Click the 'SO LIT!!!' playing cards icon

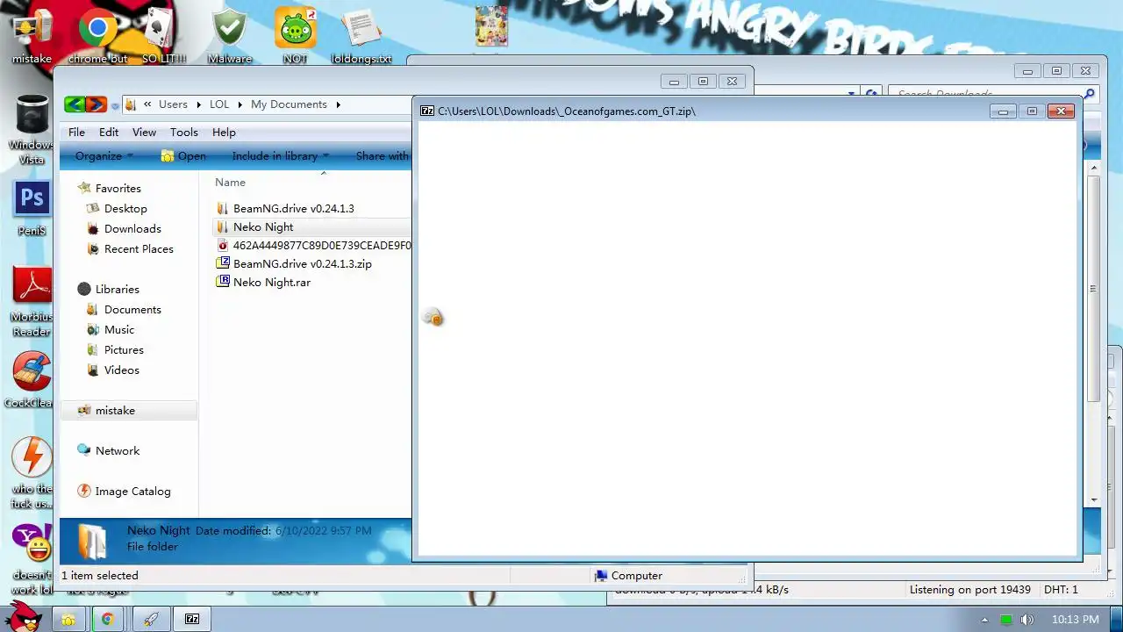pos(164,35)
